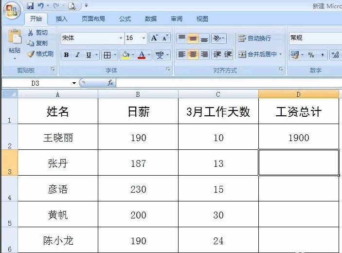This screenshot has height=253, width=342.
Task: Select the cell containing 1900
Action: pyautogui.click(x=299, y=137)
